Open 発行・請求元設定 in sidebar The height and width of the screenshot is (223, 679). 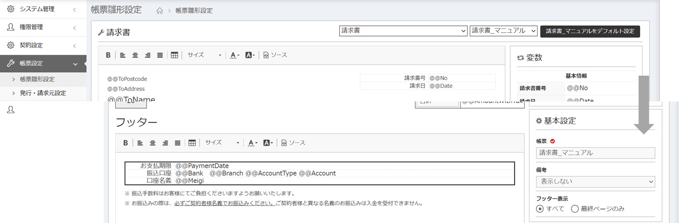[43, 93]
